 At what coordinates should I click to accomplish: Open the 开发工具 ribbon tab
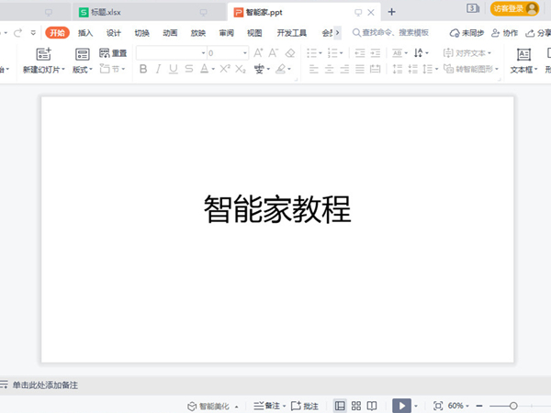click(292, 33)
